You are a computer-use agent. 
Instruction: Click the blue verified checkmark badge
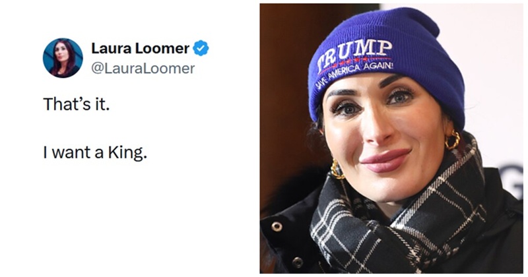200,48
